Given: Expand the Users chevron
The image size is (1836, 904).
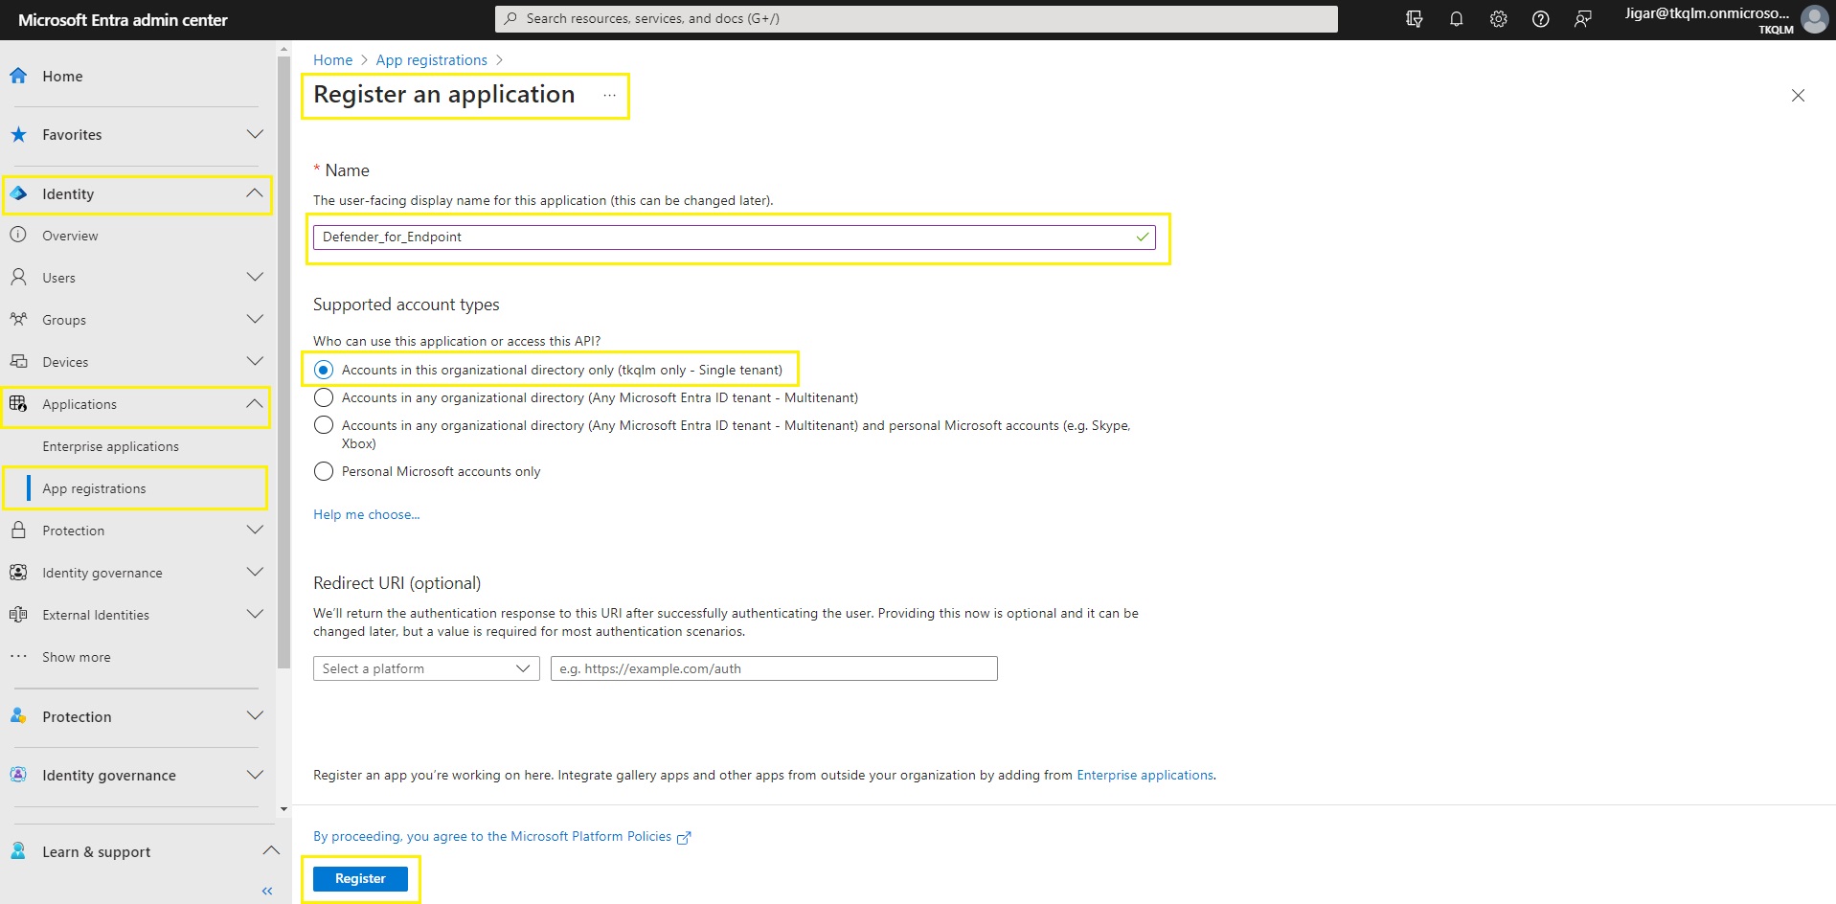Looking at the screenshot, I should click(255, 277).
